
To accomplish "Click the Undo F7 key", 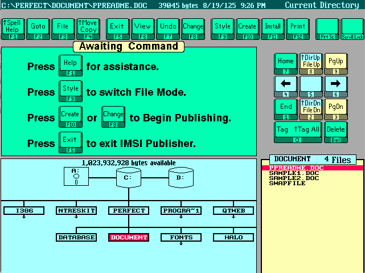I will [x=168, y=29].
